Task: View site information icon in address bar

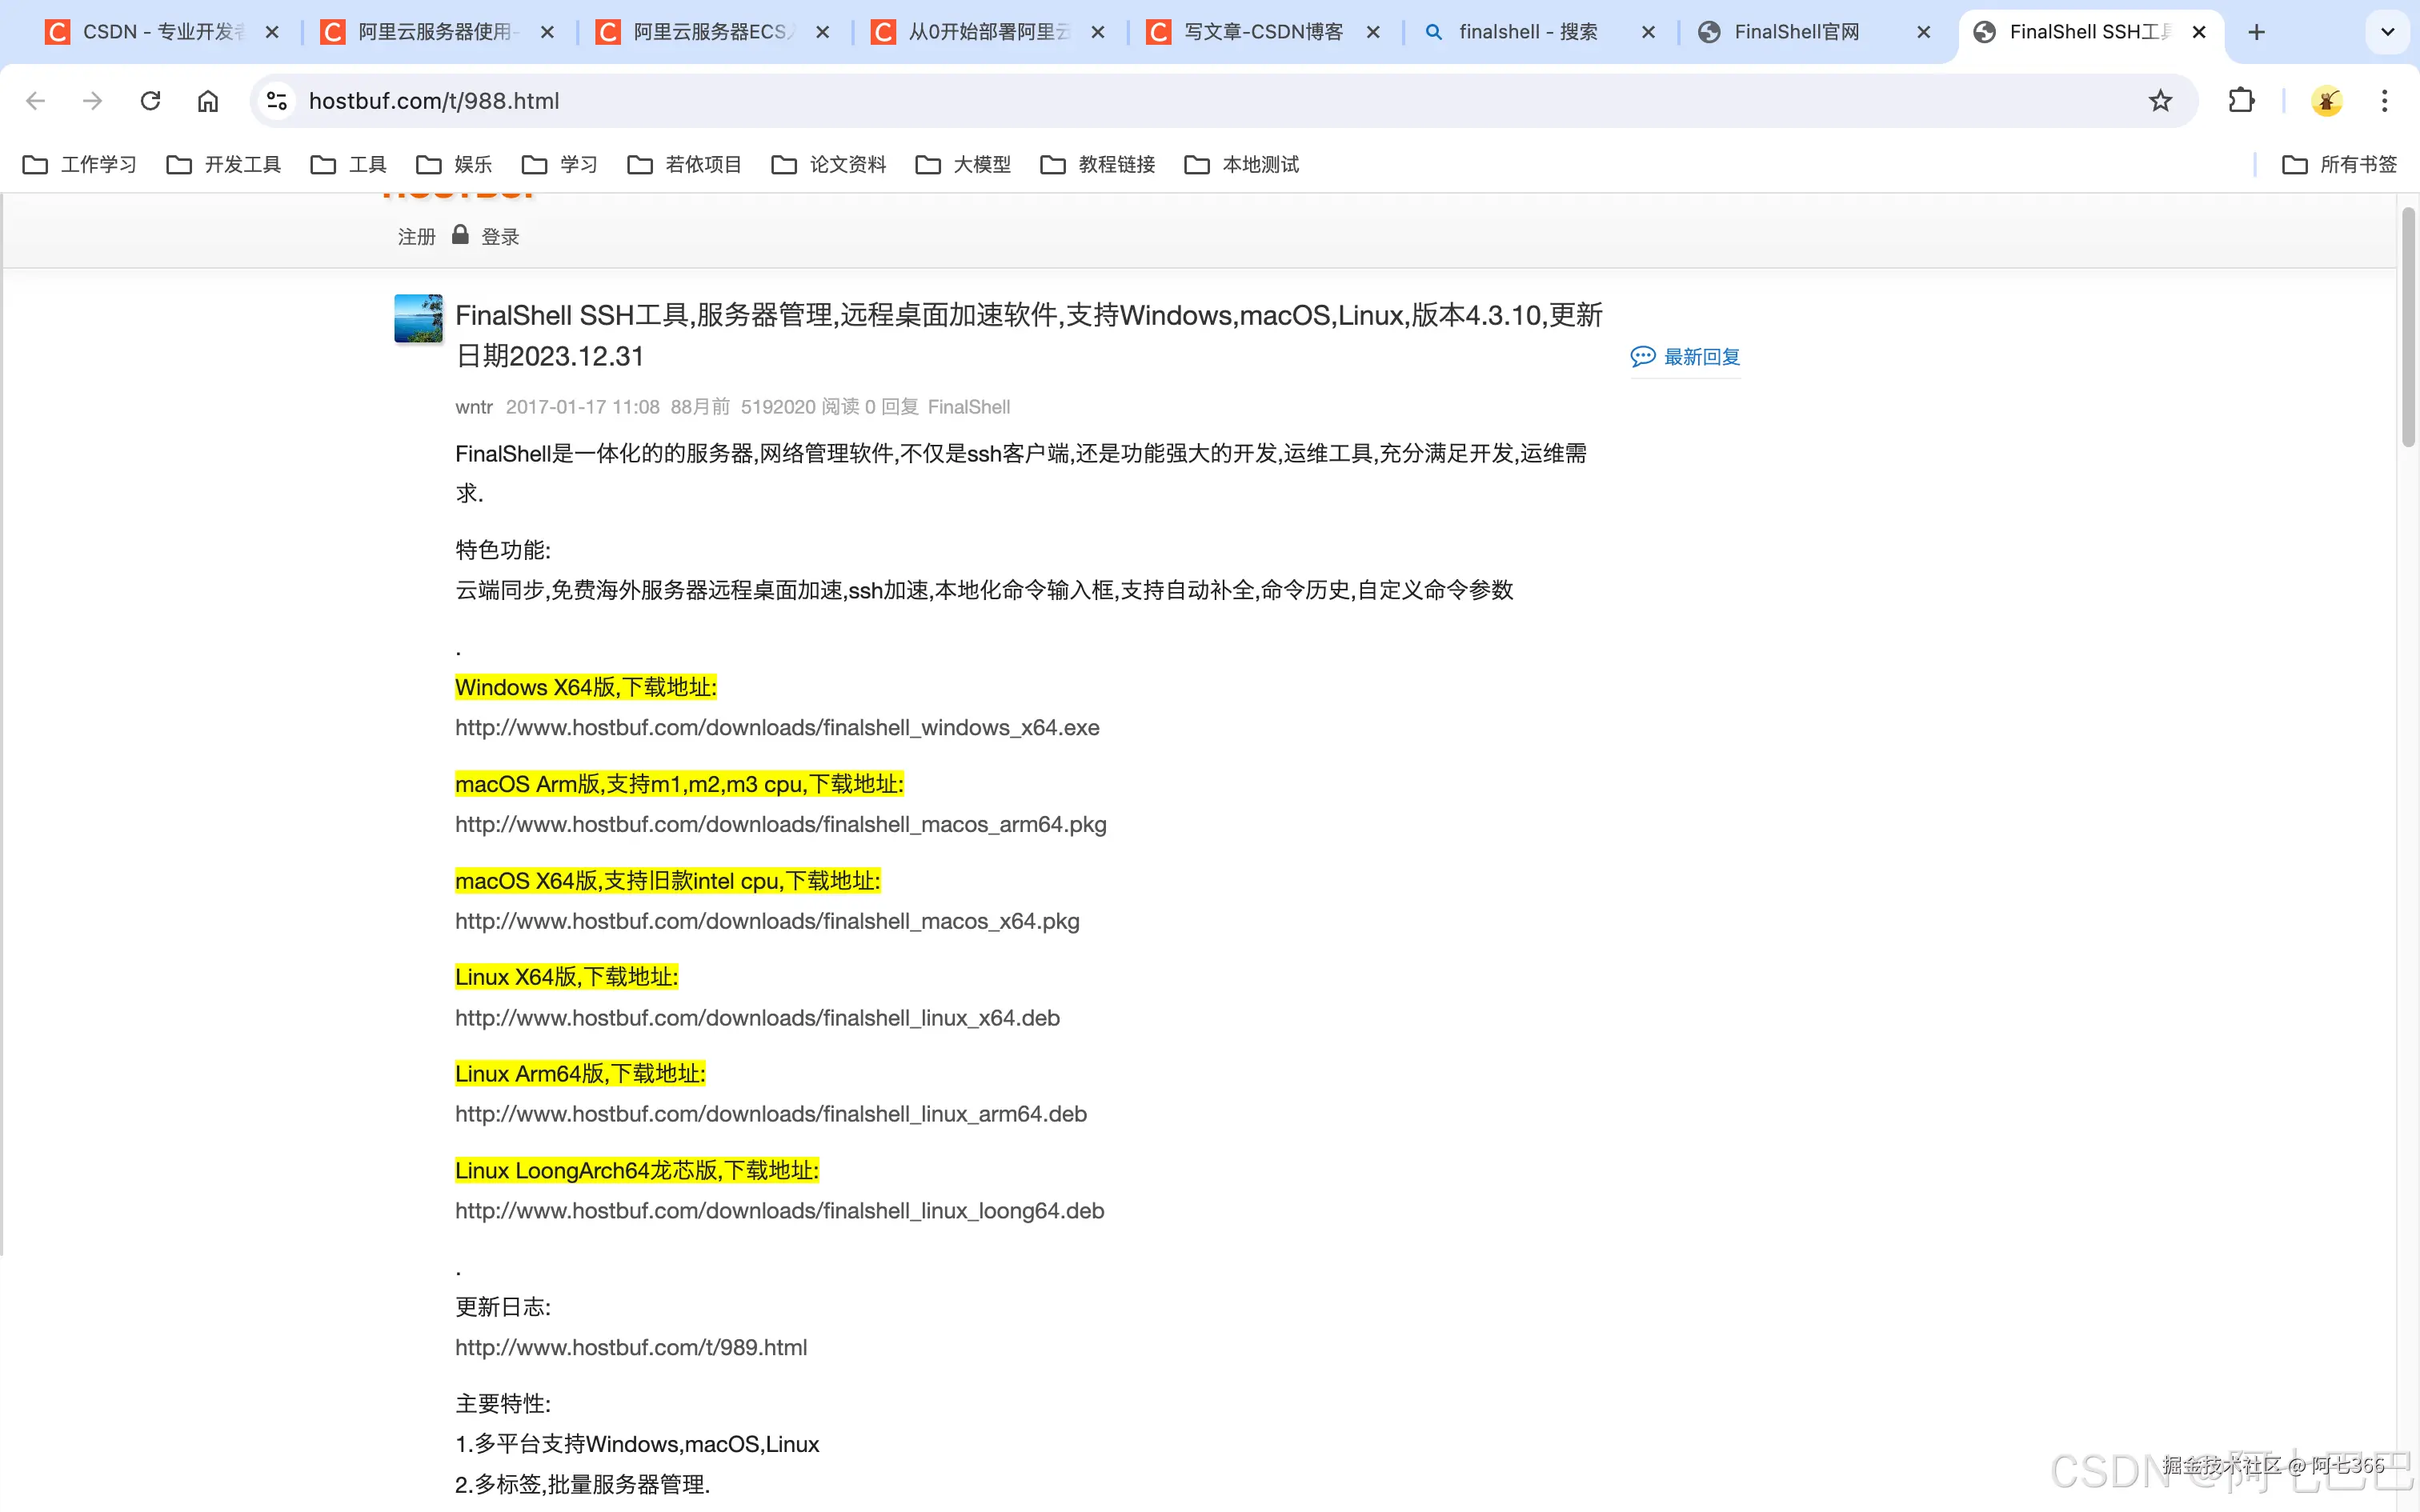Action: coord(276,100)
